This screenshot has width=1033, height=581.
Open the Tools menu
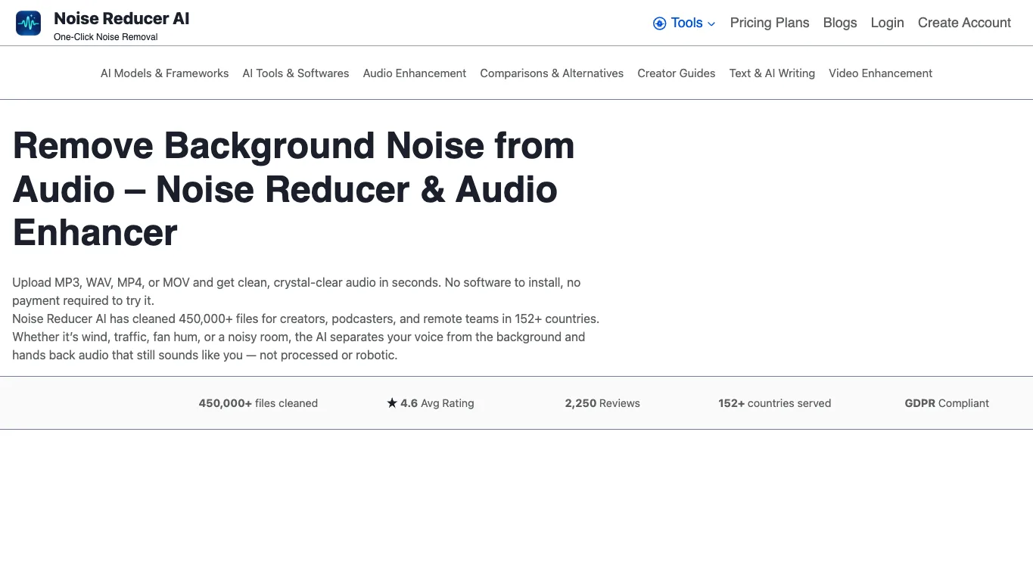[684, 23]
